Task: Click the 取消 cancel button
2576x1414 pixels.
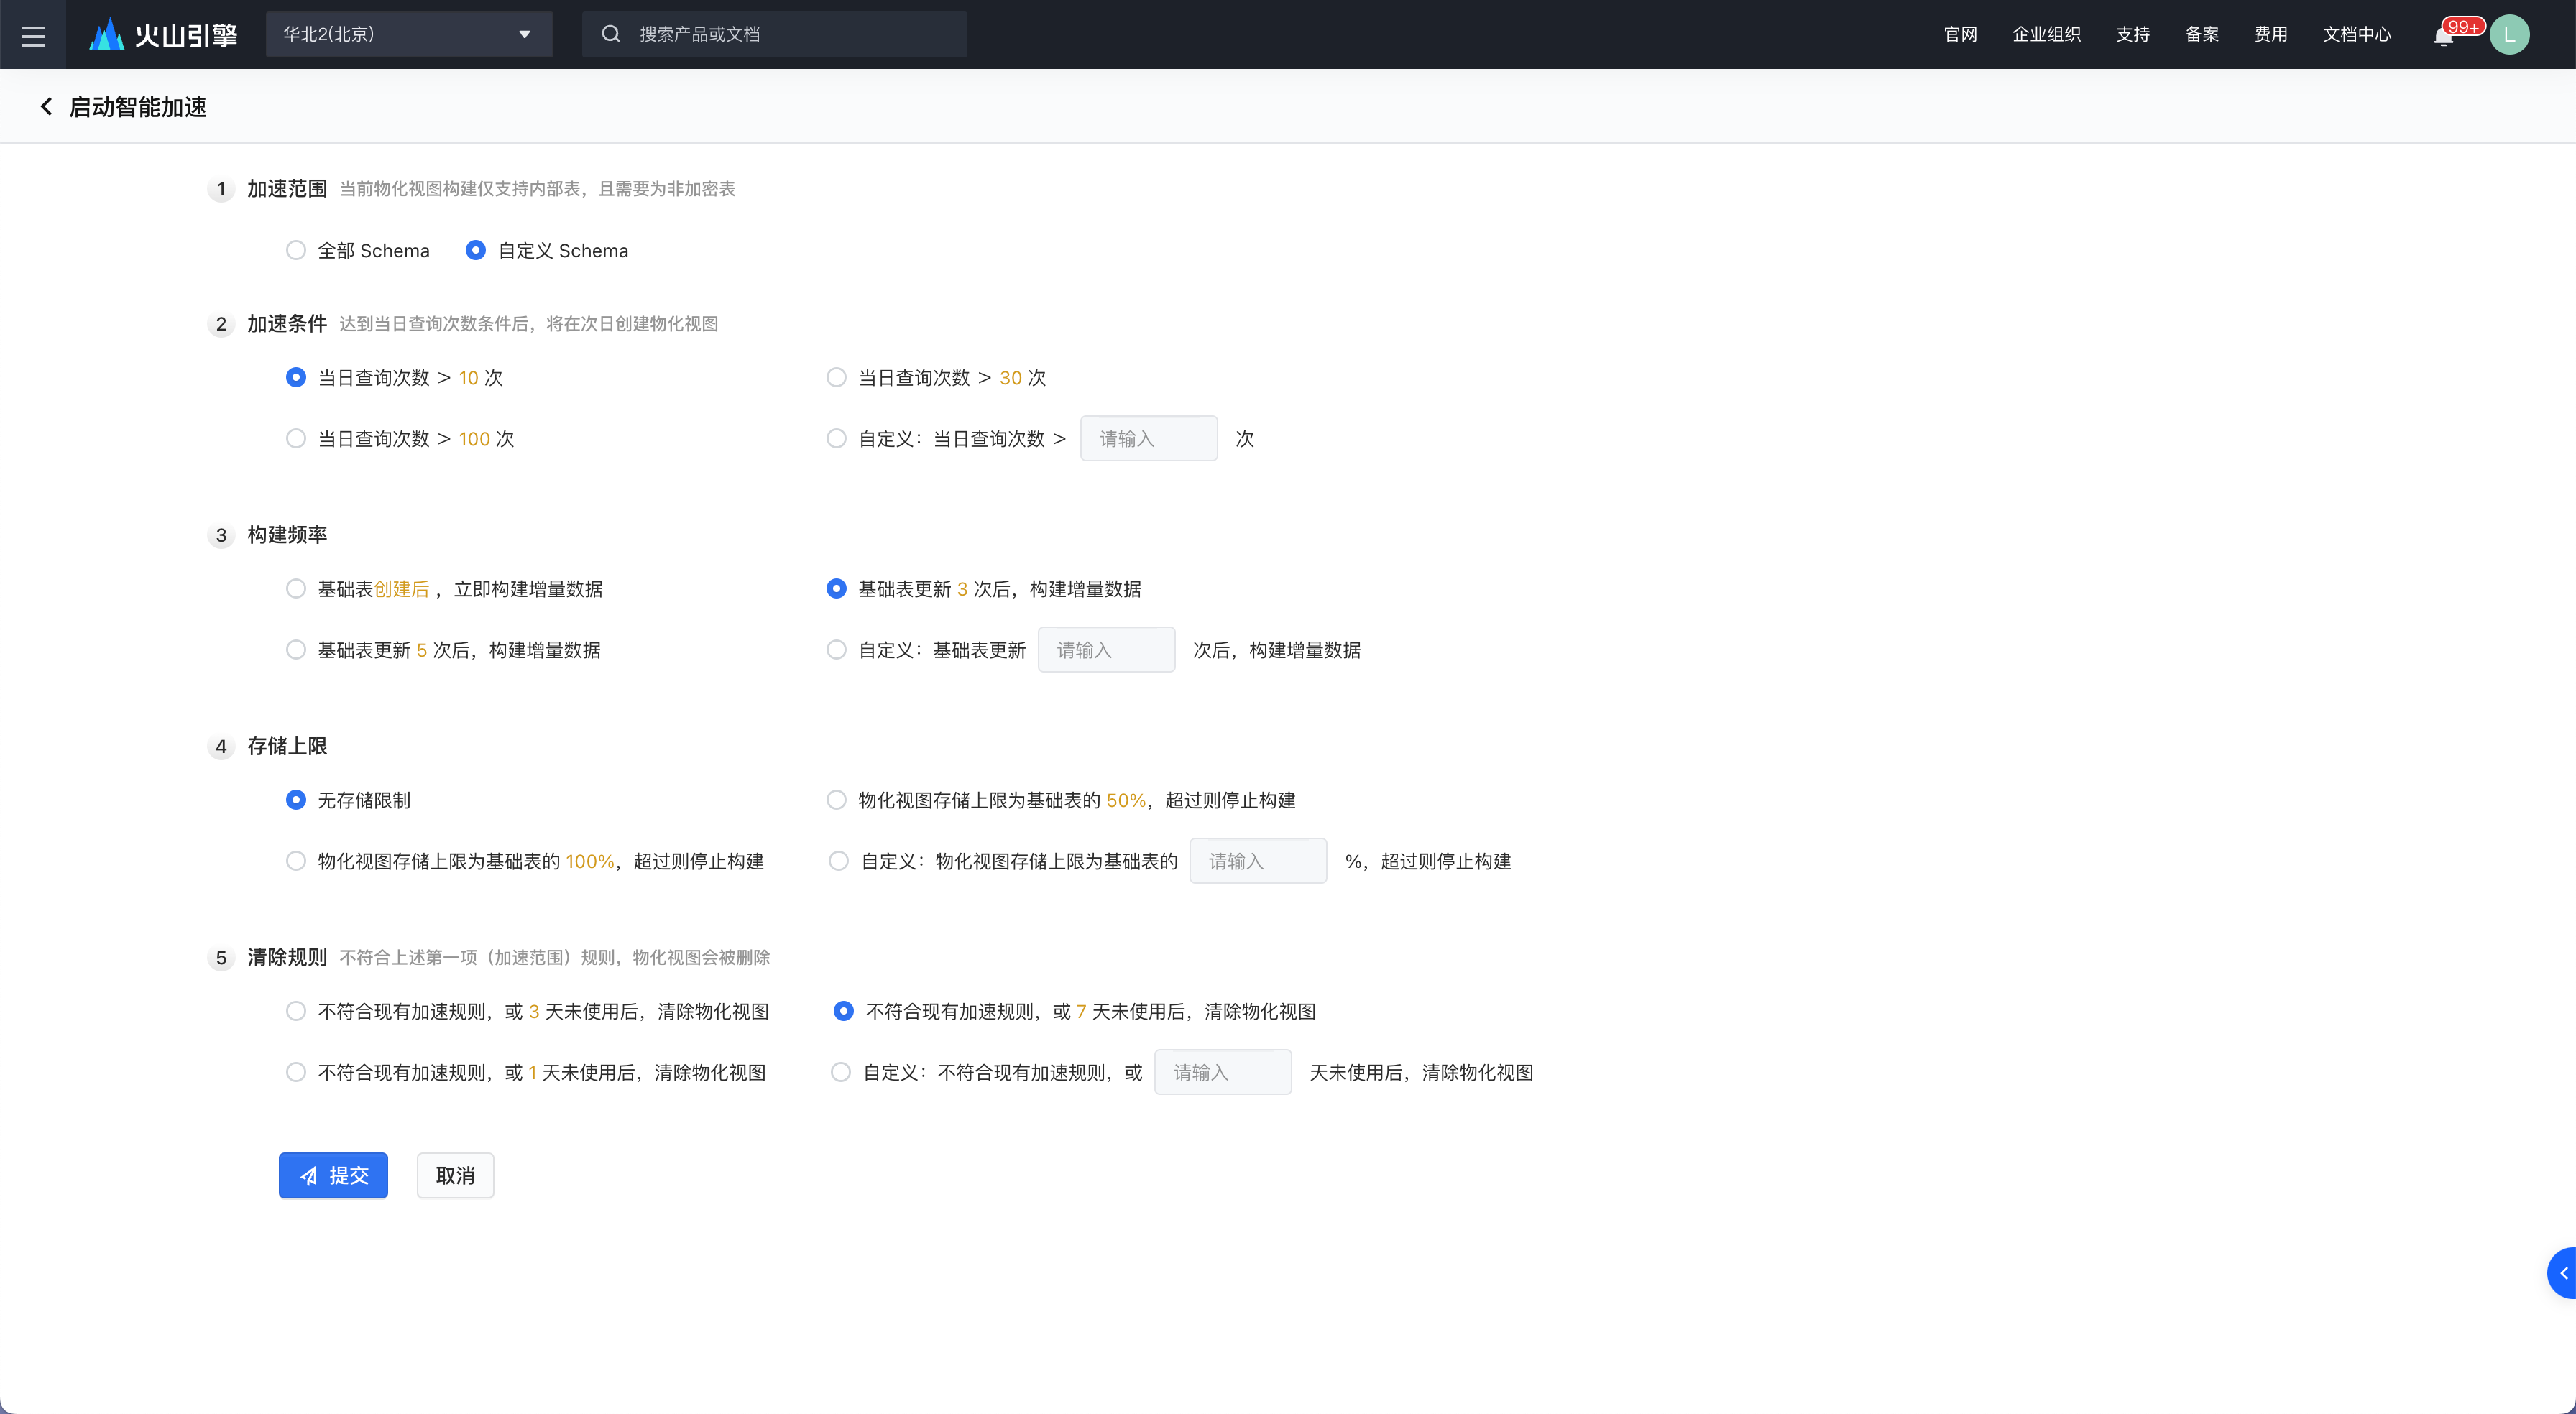Action: 455,1175
